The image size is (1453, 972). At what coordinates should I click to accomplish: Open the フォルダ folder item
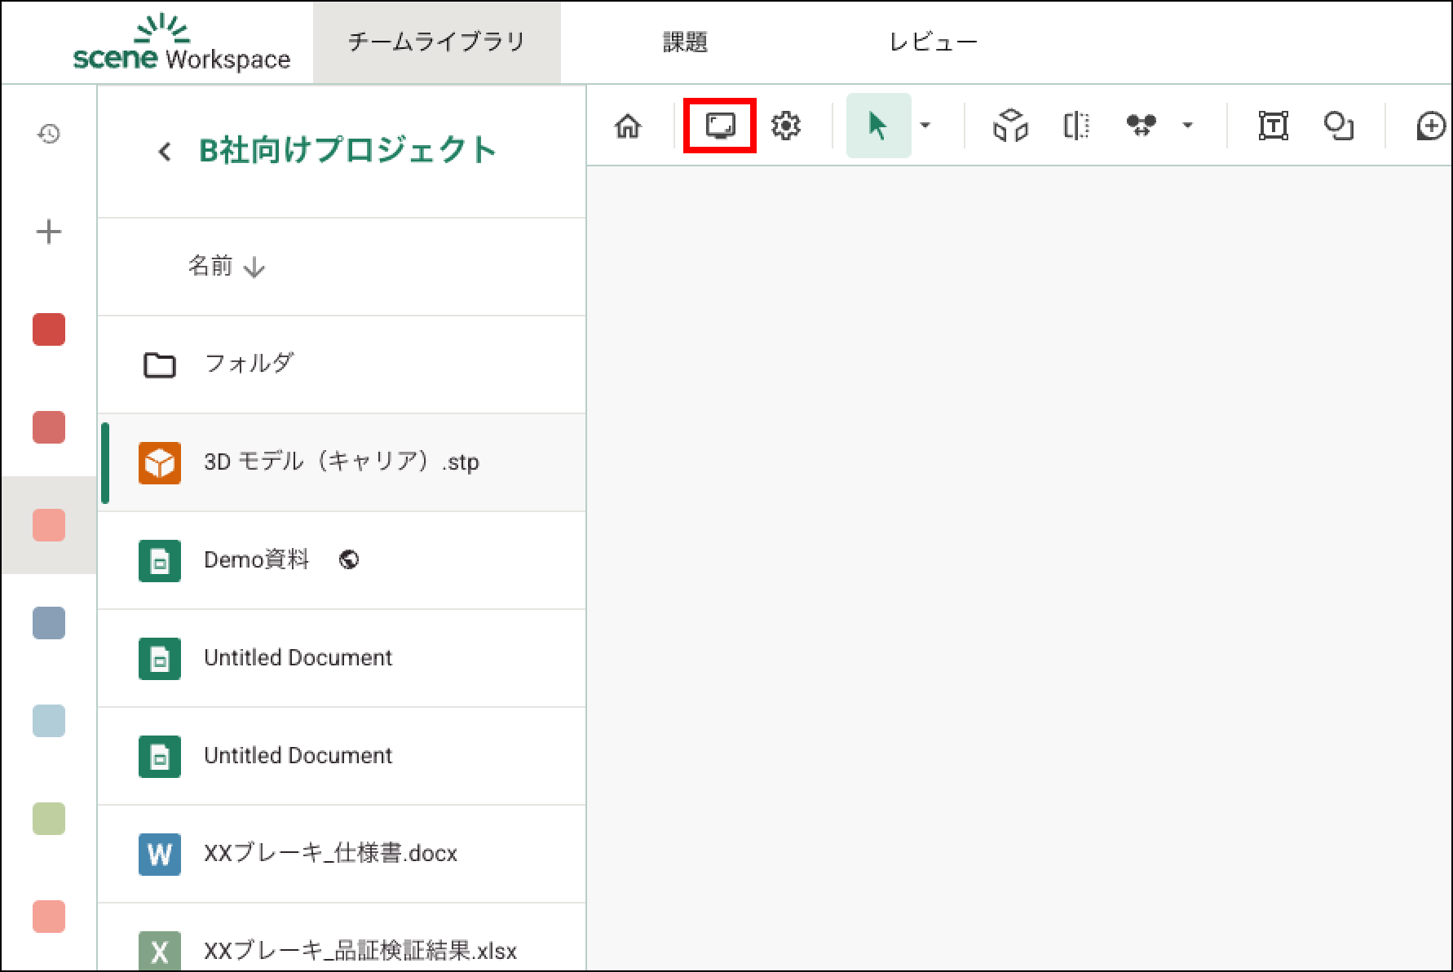249,364
